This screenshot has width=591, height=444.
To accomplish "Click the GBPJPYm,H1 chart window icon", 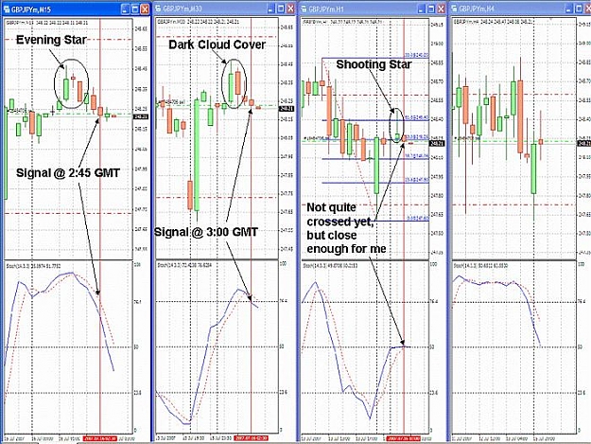I will pos(304,9).
